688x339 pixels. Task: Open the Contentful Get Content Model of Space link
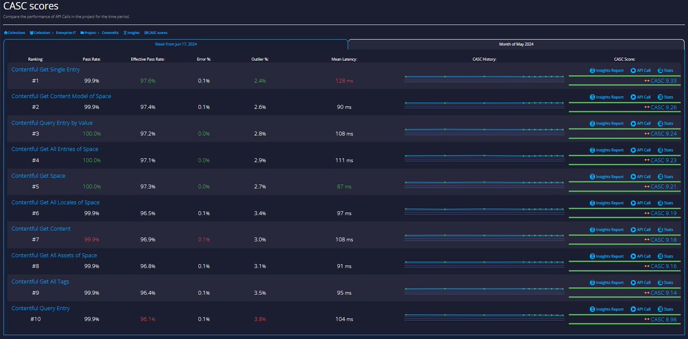coord(61,96)
